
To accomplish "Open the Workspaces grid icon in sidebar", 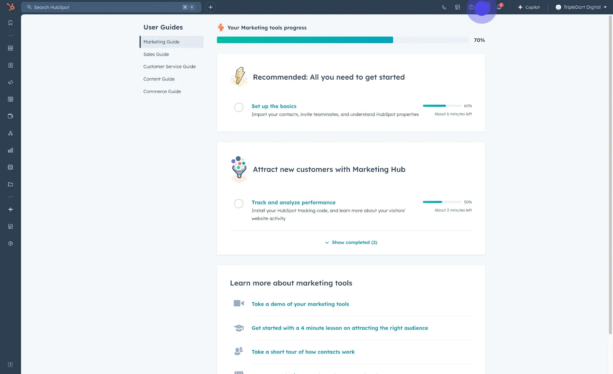I will click(10, 48).
